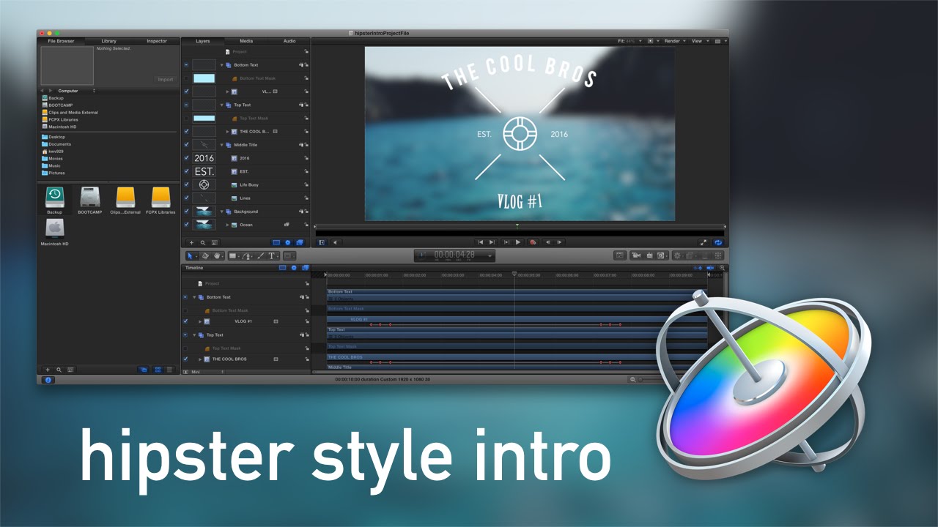Toggle the Middle Title group checkbox
The image size is (938, 527).
coord(186,145)
